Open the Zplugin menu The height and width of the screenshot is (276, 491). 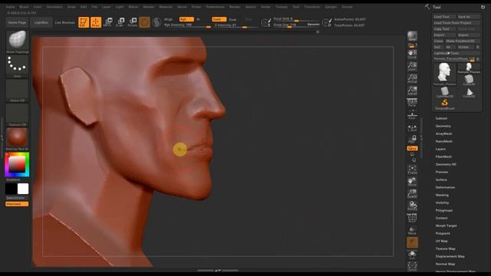click(x=331, y=7)
